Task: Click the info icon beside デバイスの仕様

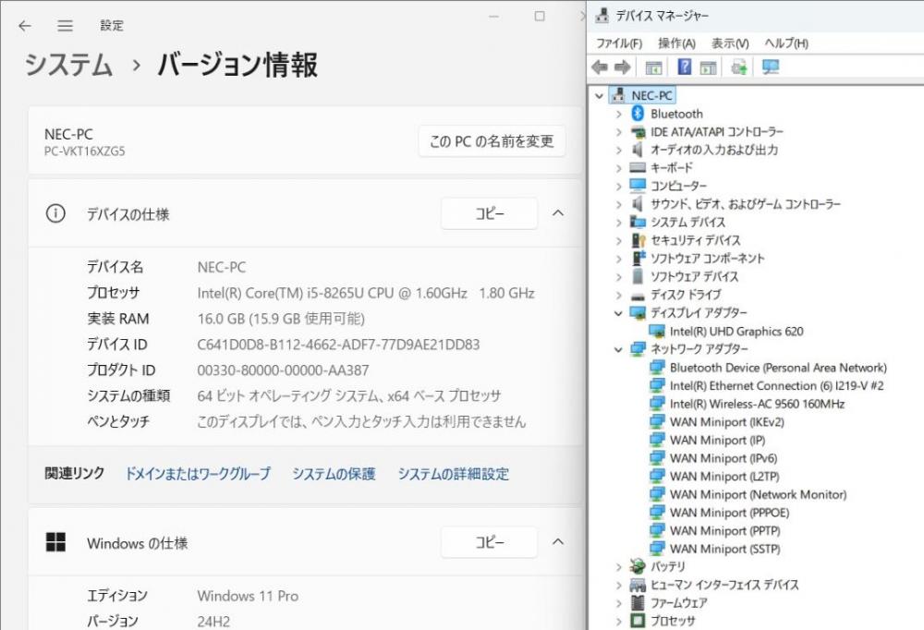Action: click(55, 213)
